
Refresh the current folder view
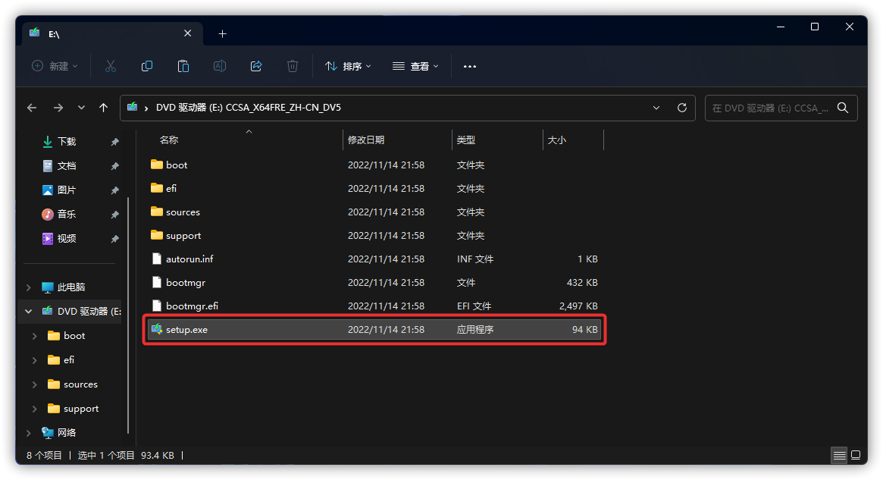coord(681,108)
